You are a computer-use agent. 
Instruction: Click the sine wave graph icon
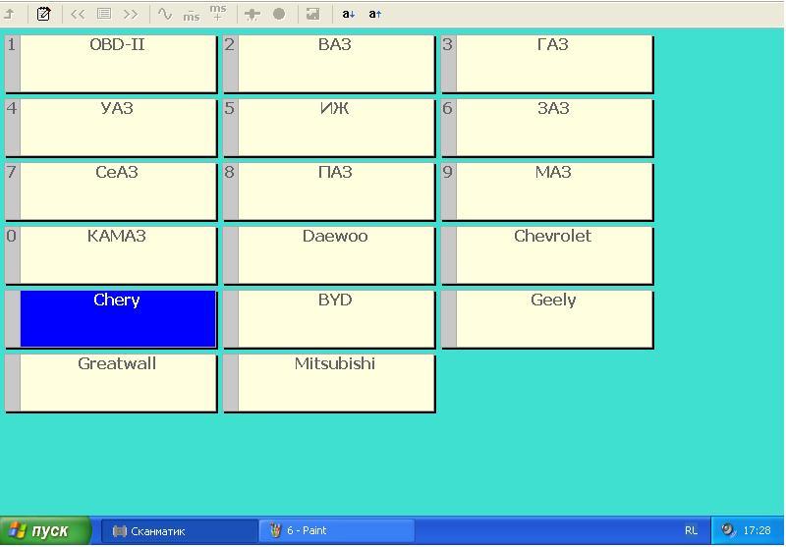[x=165, y=14]
